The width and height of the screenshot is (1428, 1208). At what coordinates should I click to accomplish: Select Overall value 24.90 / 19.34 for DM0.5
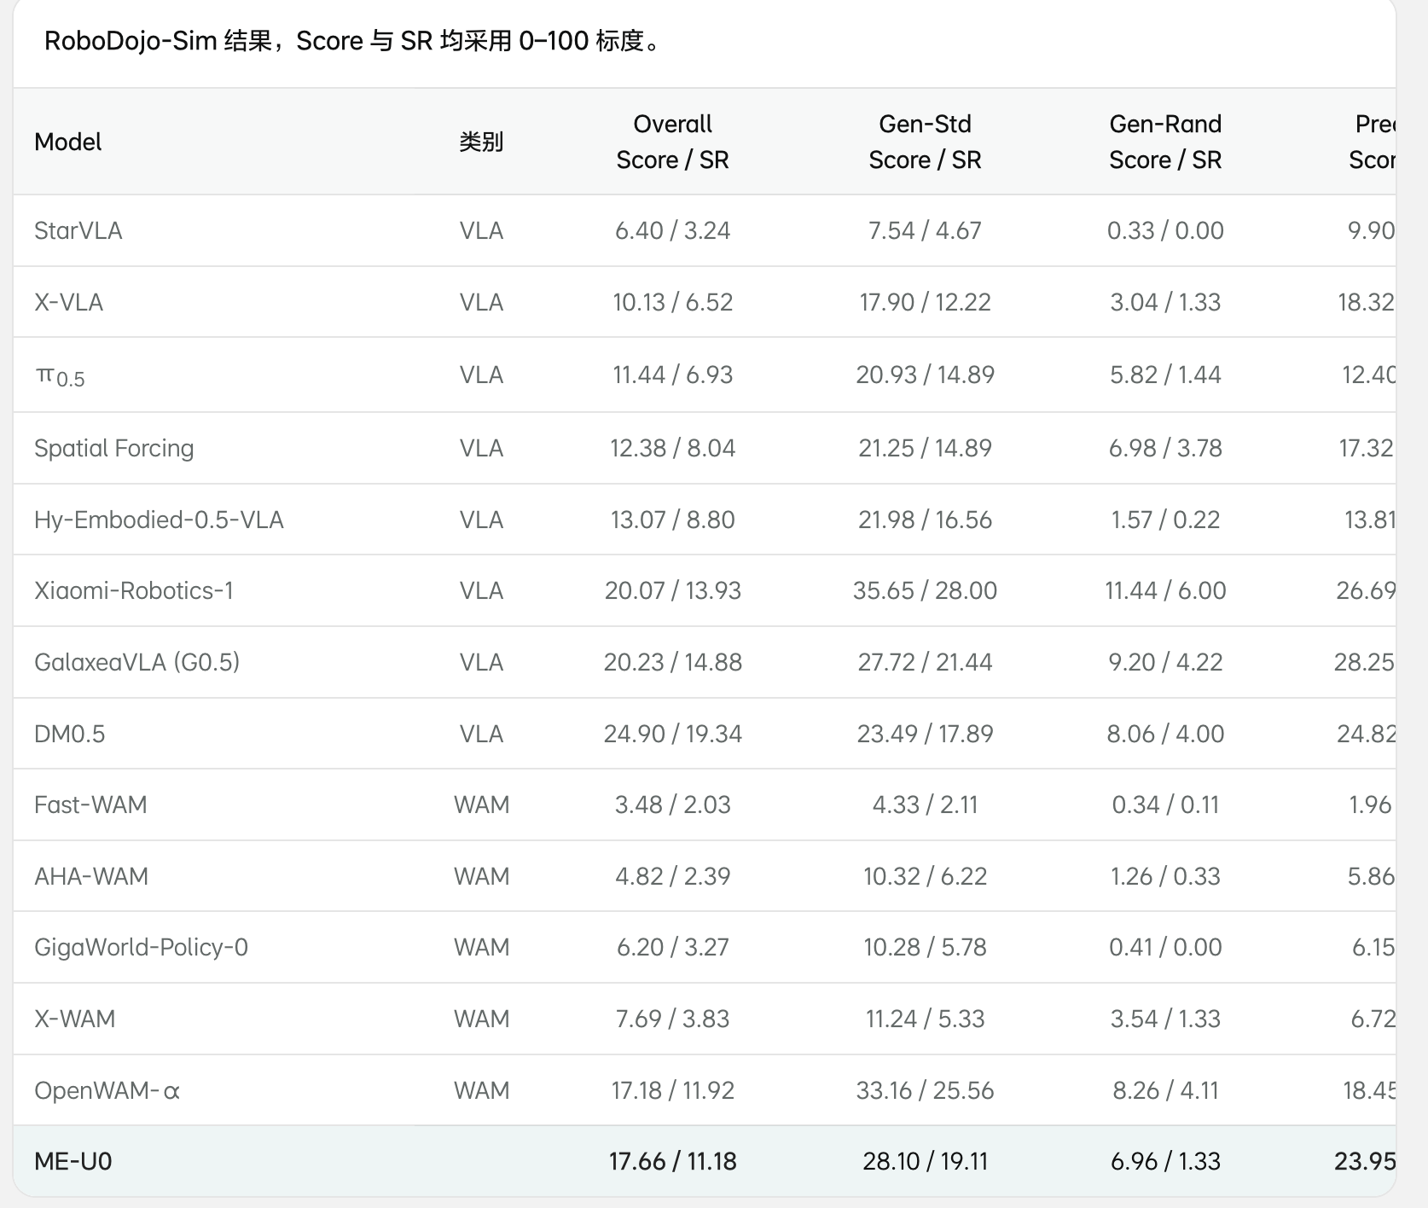tap(672, 734)
